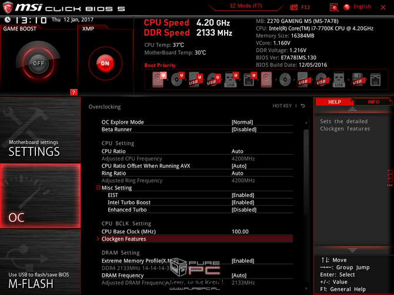Click the red question mark Game Boost help icon
Viewport: 394px width, 295px height.
point(74,92)
